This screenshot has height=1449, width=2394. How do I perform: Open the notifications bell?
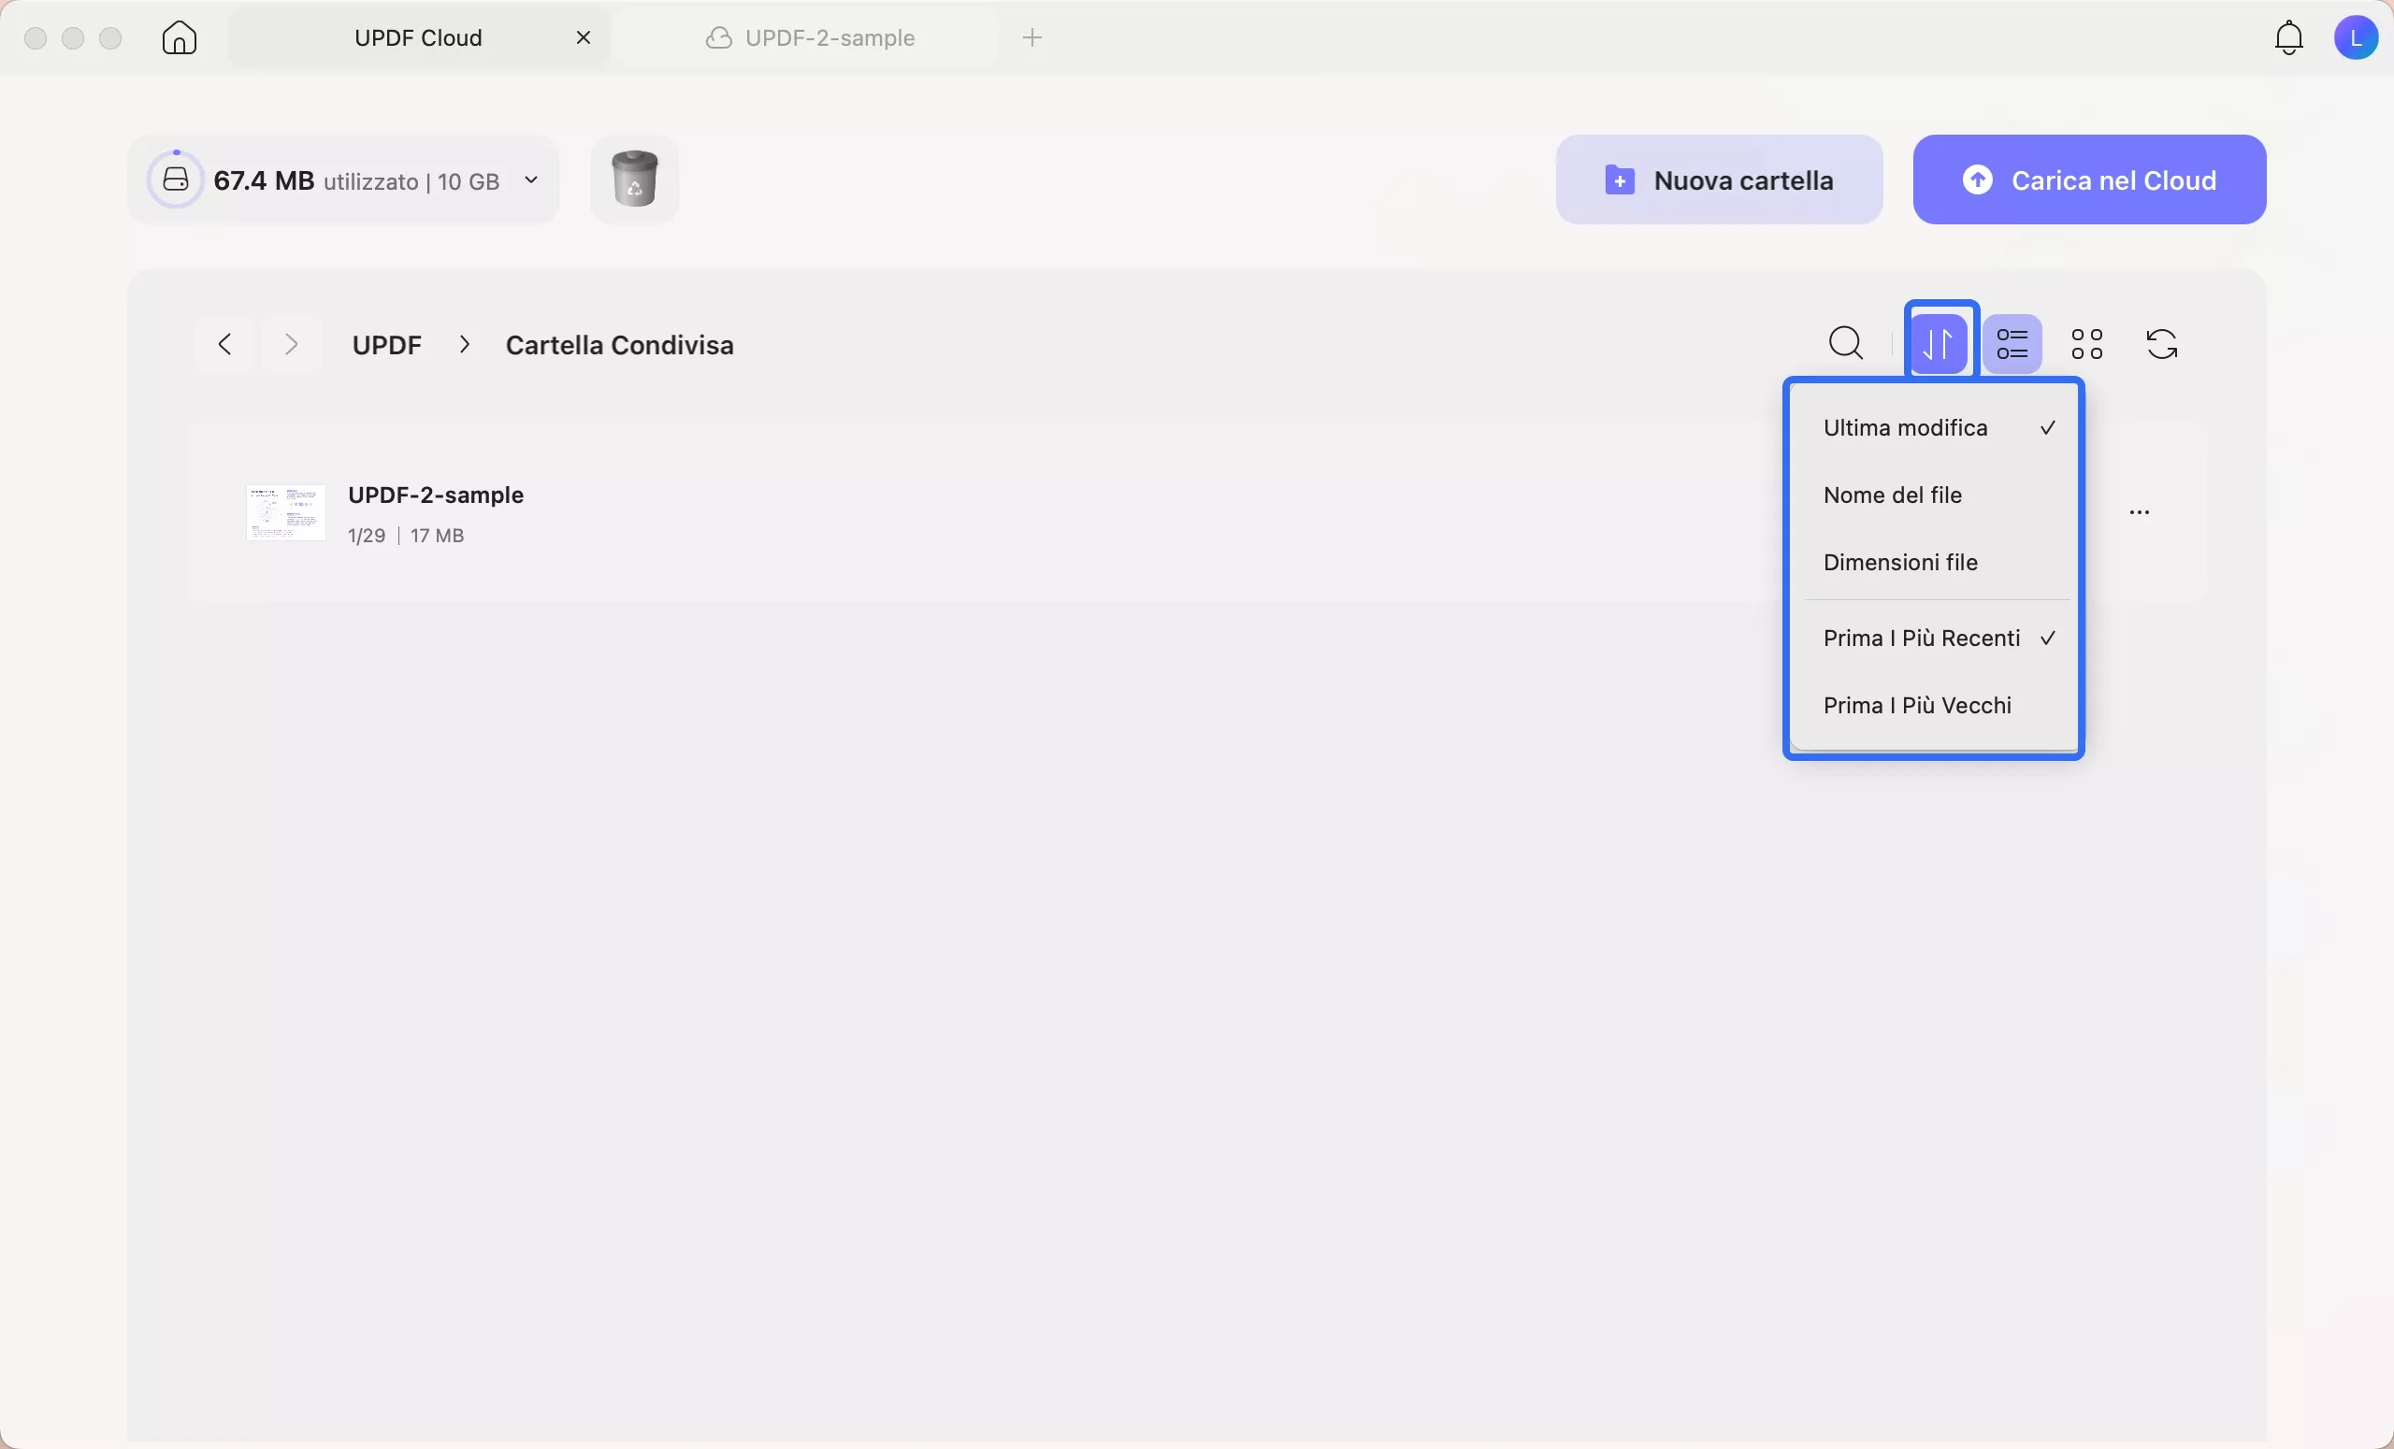pos(2288,38)
